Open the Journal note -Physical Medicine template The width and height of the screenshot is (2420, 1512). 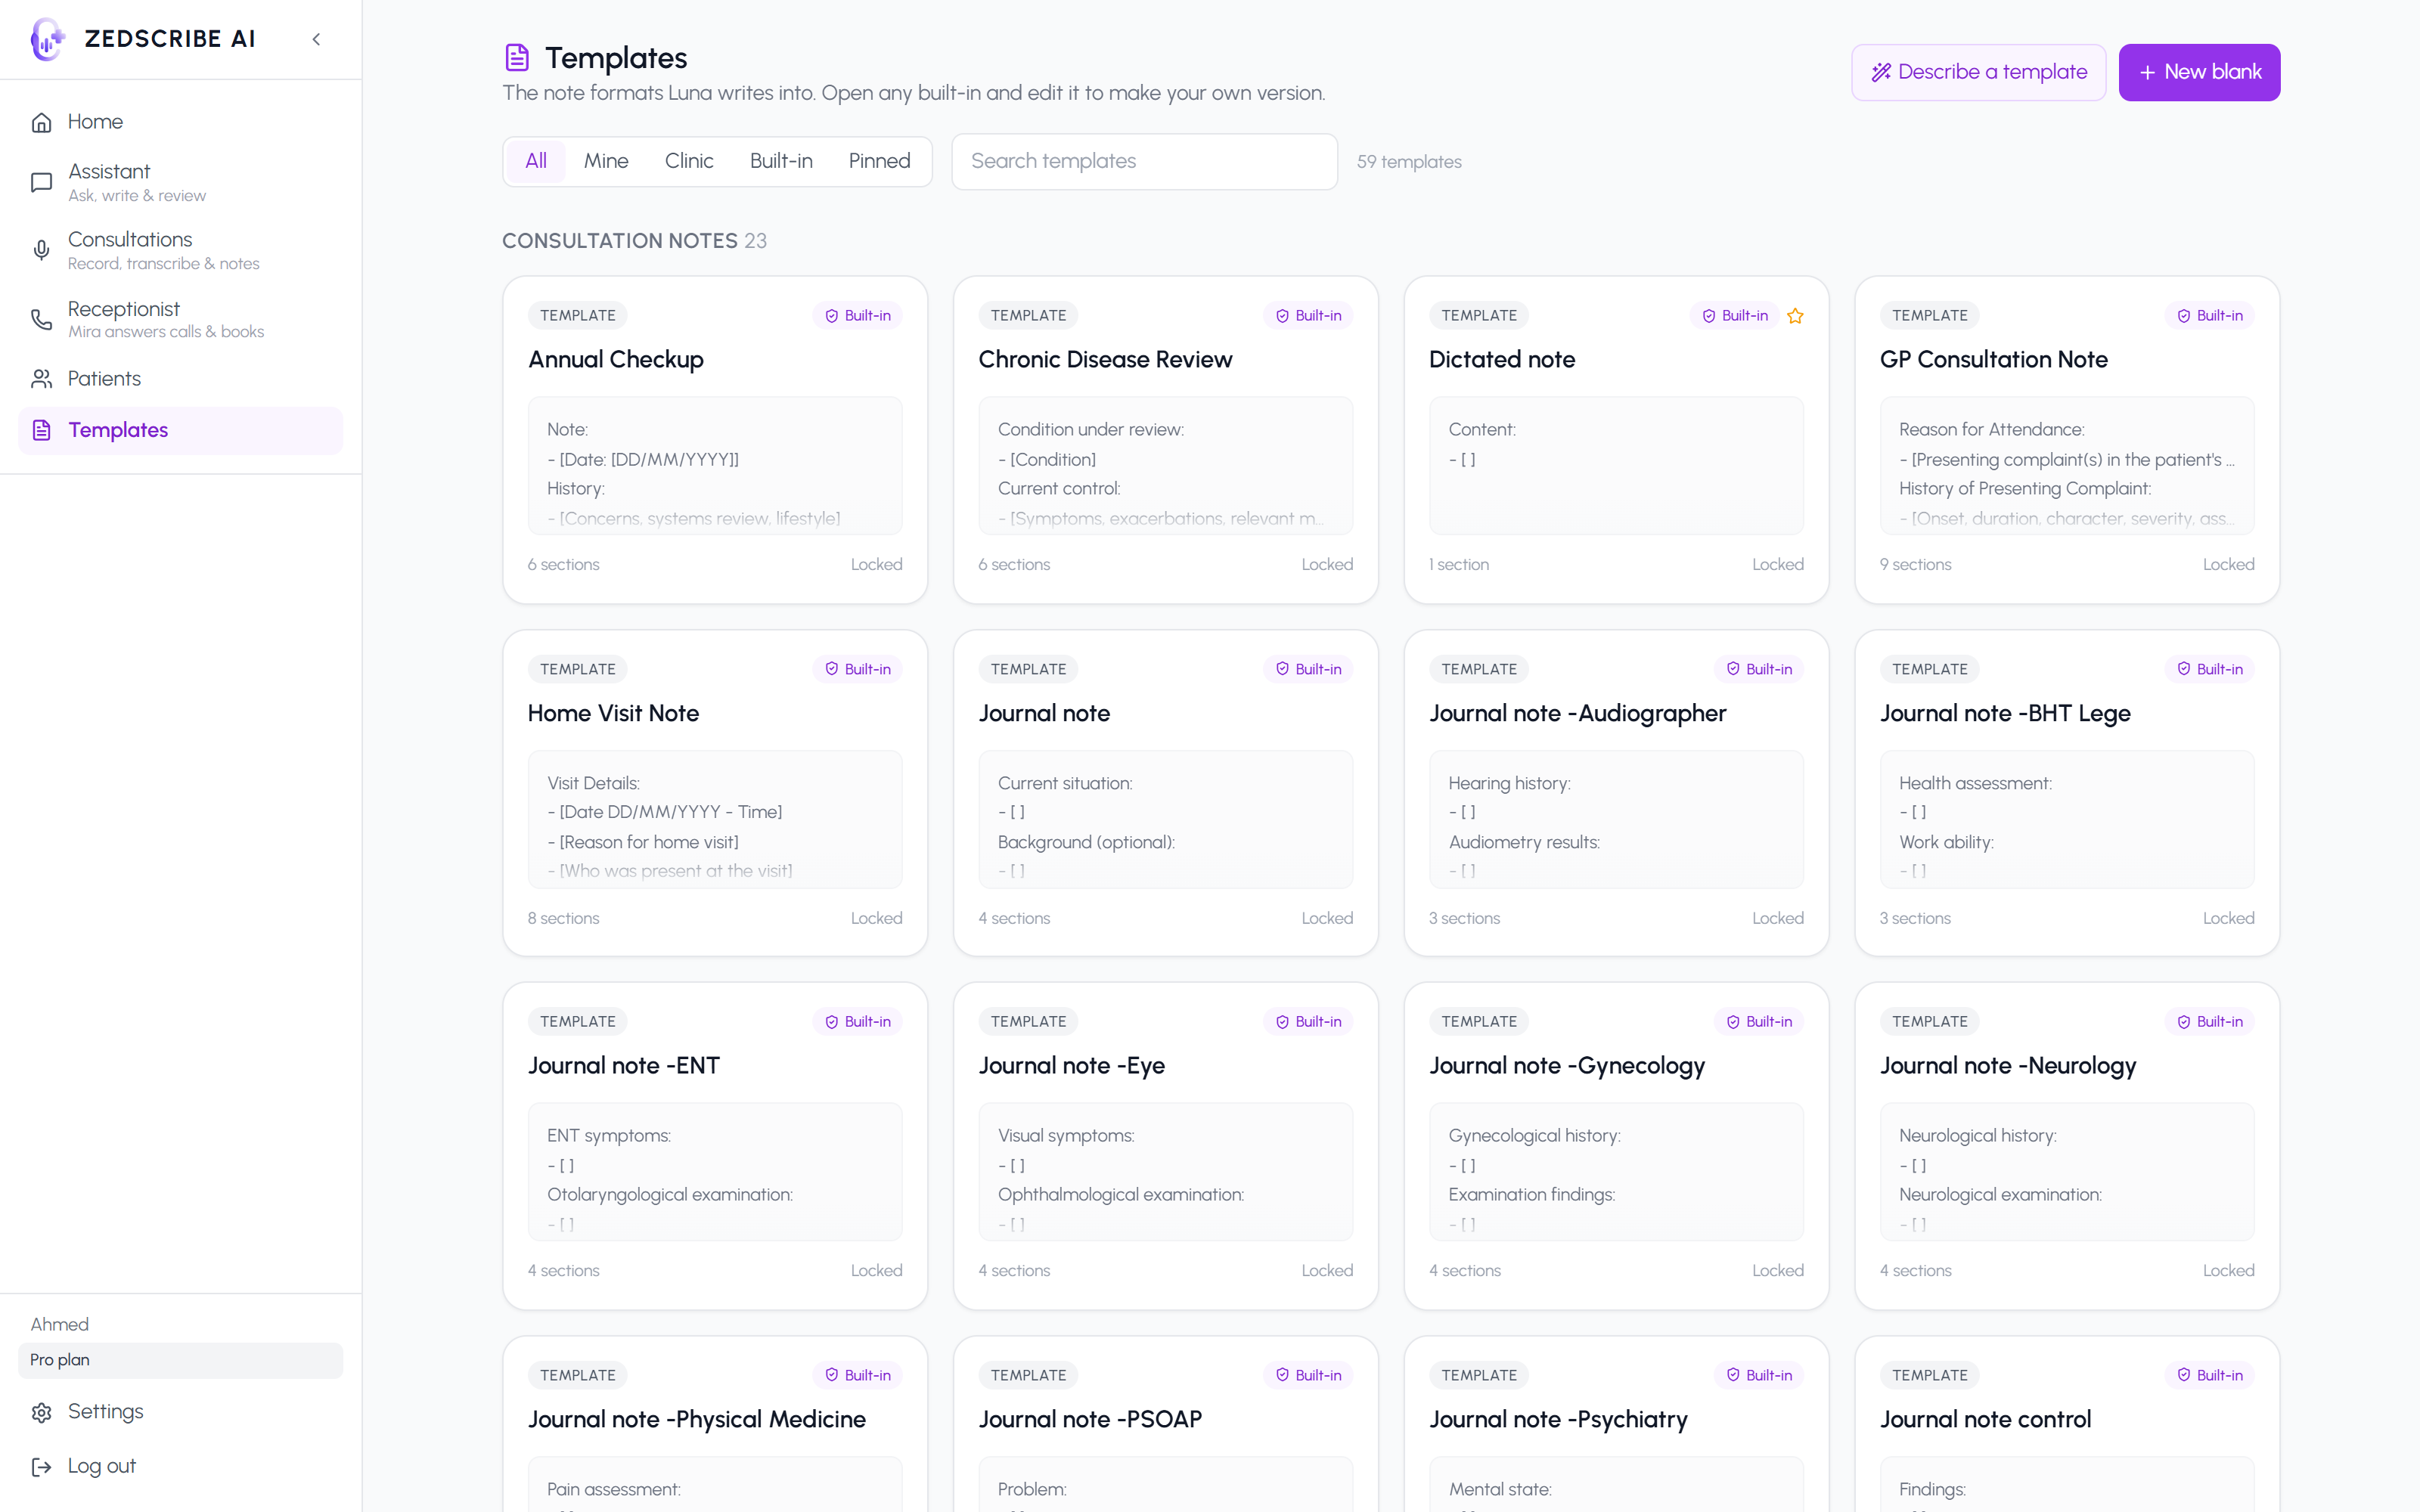715,1425
